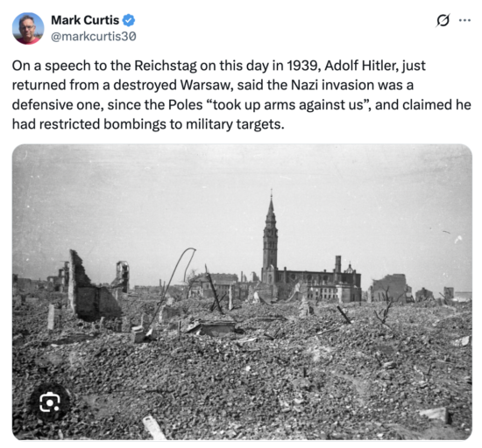Image resolution: width=482 pixels, height=448 pixels.
Task: Click the year 1939 in the tweet
Action: click(x=301, y=66)
